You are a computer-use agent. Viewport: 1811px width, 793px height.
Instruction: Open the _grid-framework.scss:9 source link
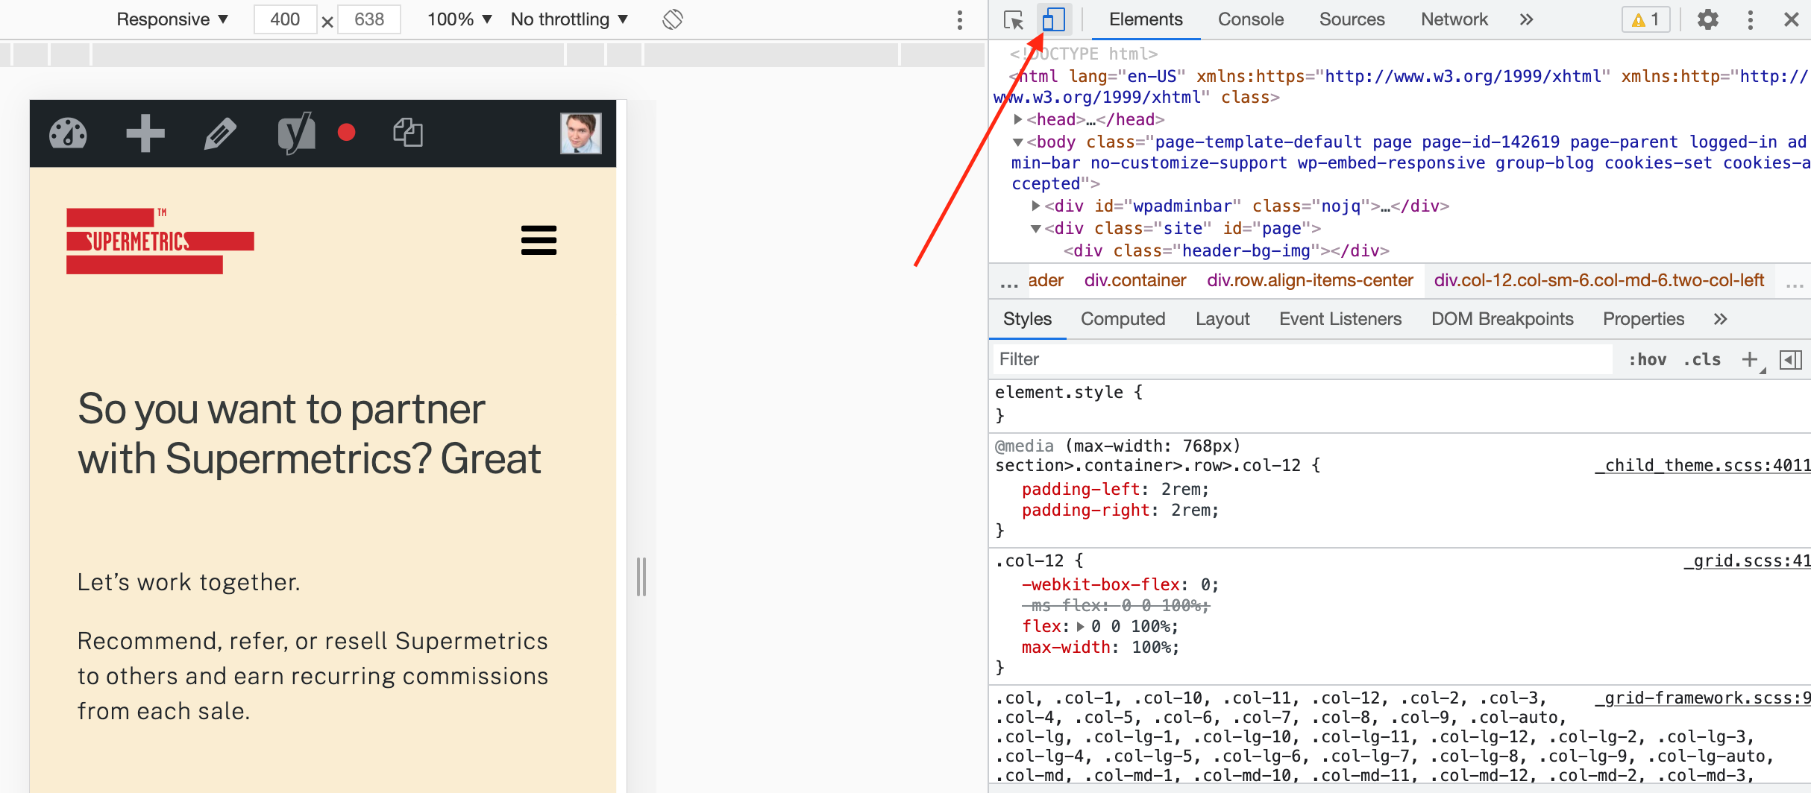pos(1702,698)
